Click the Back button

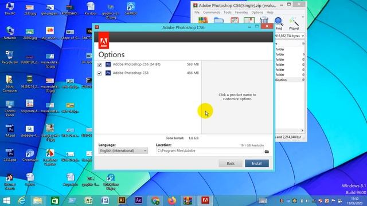231,163
